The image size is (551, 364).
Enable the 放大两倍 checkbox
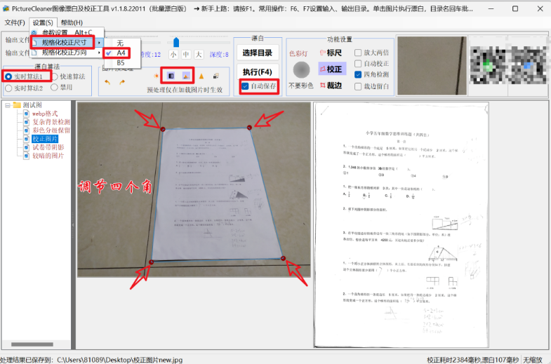(358, 53)
